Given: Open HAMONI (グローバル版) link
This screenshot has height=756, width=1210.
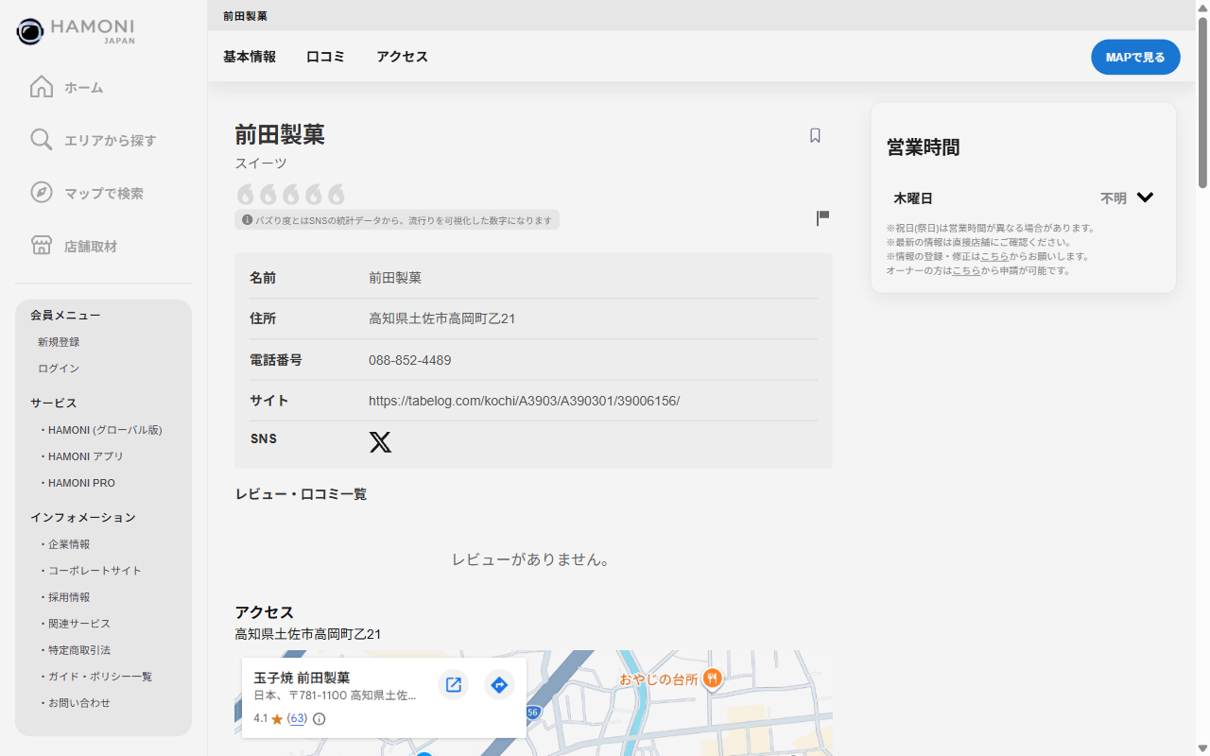Looking at the screenshot, I should [105, 430].
